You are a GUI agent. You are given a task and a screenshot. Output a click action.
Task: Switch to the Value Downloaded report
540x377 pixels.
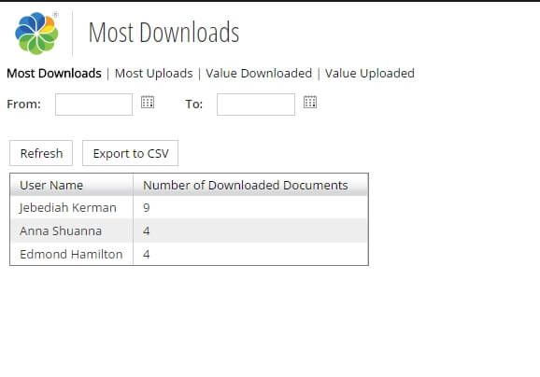[x=259, y=74]
